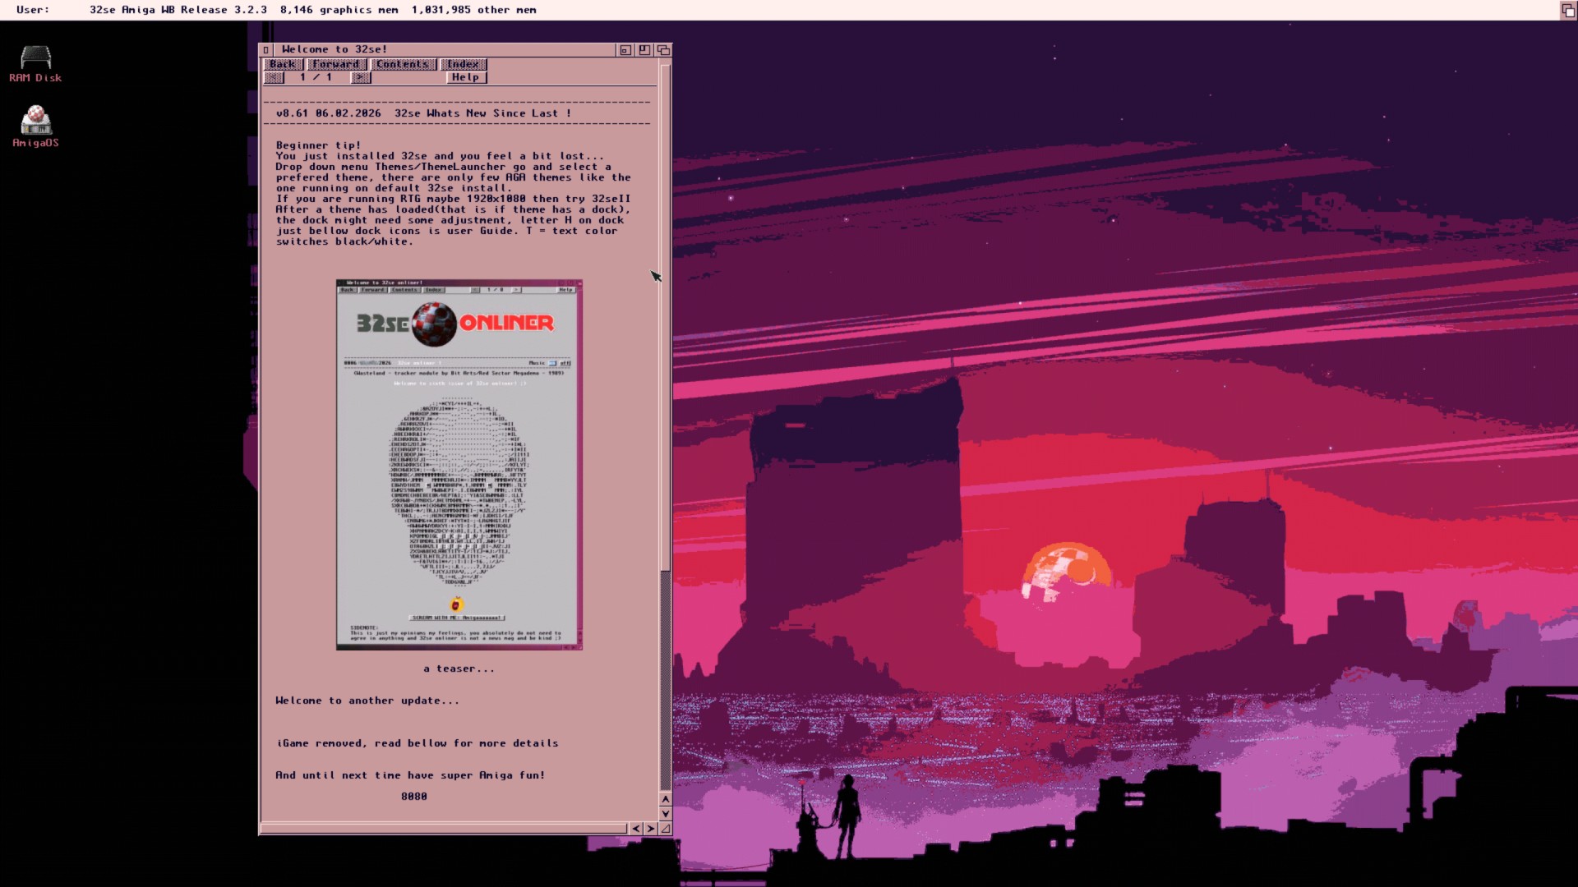Click the 32se Onliner teaser image

pyautogui.click(x=459, y=465)
